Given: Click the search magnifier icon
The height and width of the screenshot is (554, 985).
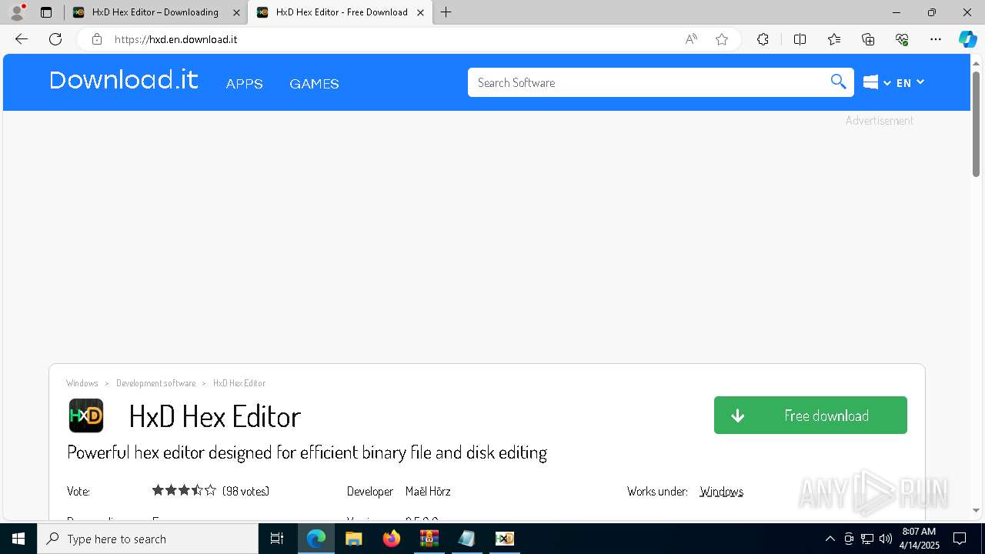Looking at the screenshot, I should coord(838,82).
